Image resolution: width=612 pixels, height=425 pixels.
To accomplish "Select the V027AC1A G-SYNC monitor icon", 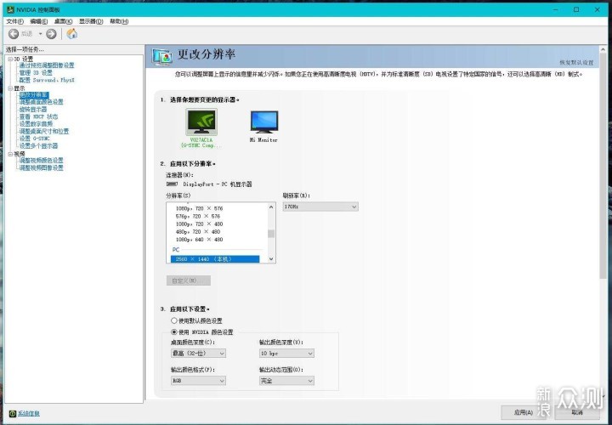I will (201, 122).
